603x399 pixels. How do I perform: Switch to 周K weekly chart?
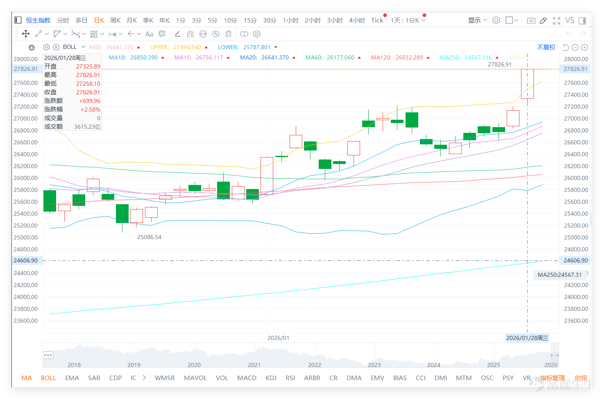(x=116, y=20)
